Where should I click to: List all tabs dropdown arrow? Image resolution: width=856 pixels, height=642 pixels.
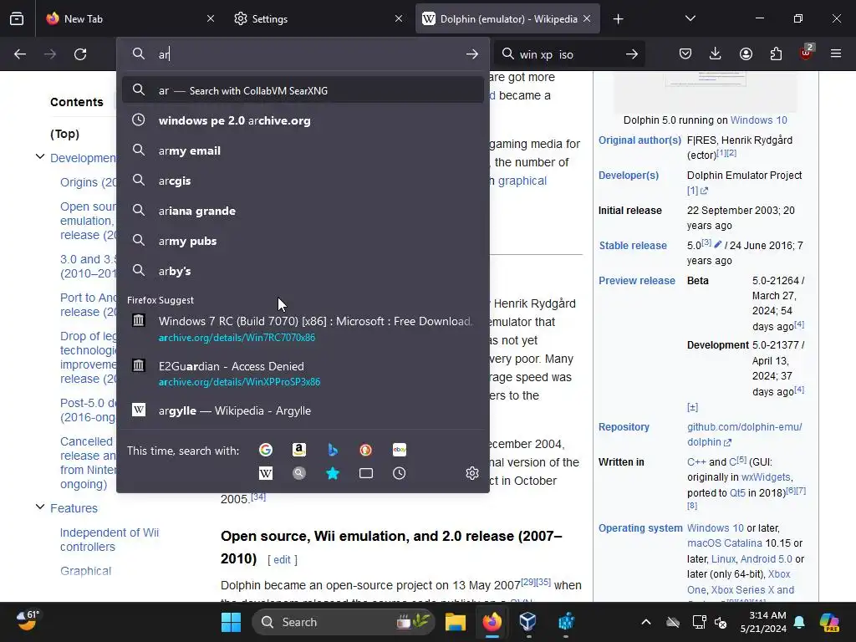point(690,18)
